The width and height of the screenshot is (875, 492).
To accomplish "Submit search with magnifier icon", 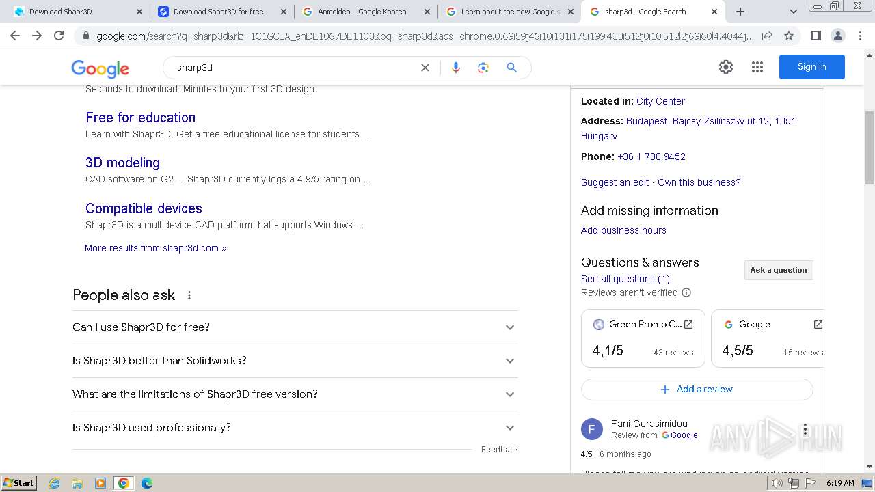I will click(x=511, y=68).
